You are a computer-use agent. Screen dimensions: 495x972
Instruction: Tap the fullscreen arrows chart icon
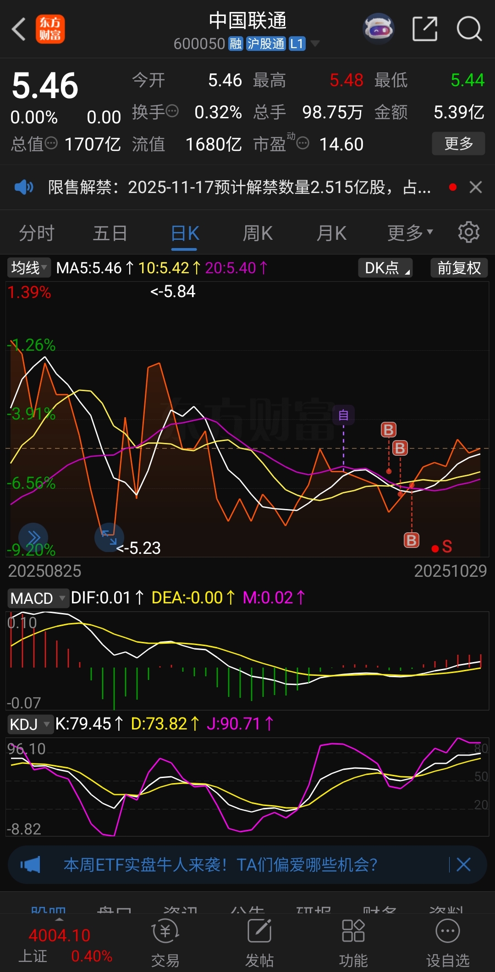[x=109, y=537]
